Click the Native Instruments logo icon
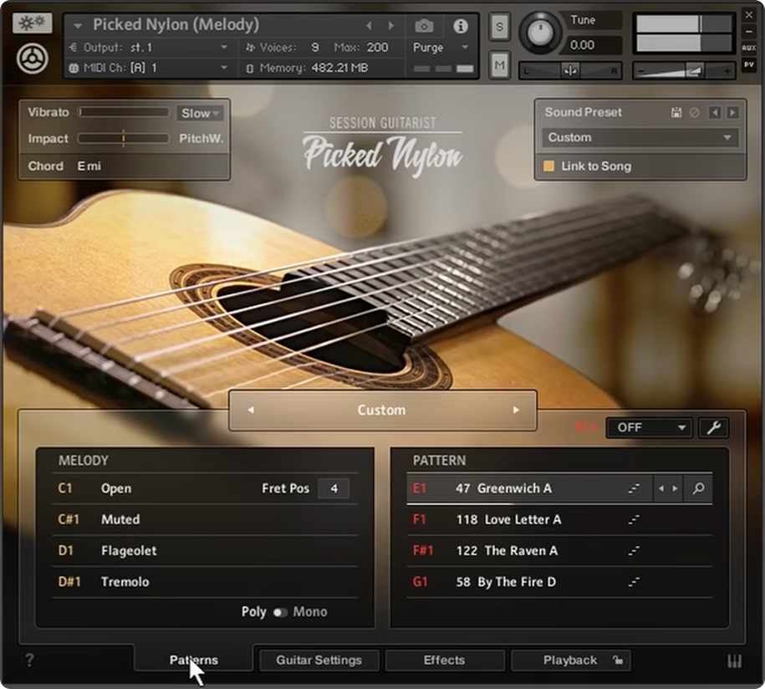Viewport: 765px width, 689px height. pyautogui.click(x=33, y=59)
